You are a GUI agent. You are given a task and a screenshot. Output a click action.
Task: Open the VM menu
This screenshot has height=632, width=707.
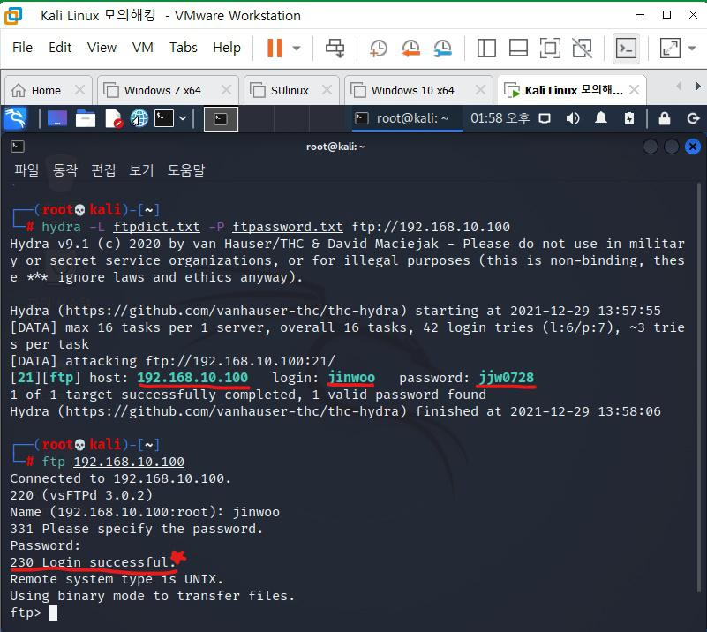click(x=142, y=48)
